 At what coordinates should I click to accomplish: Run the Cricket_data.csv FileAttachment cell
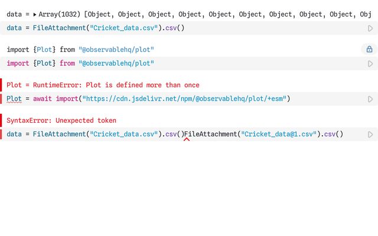370,28
